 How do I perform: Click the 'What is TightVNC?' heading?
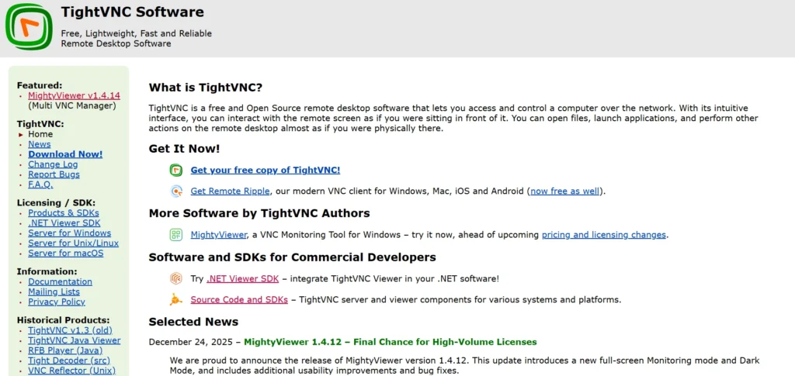(x=206, y=88)
